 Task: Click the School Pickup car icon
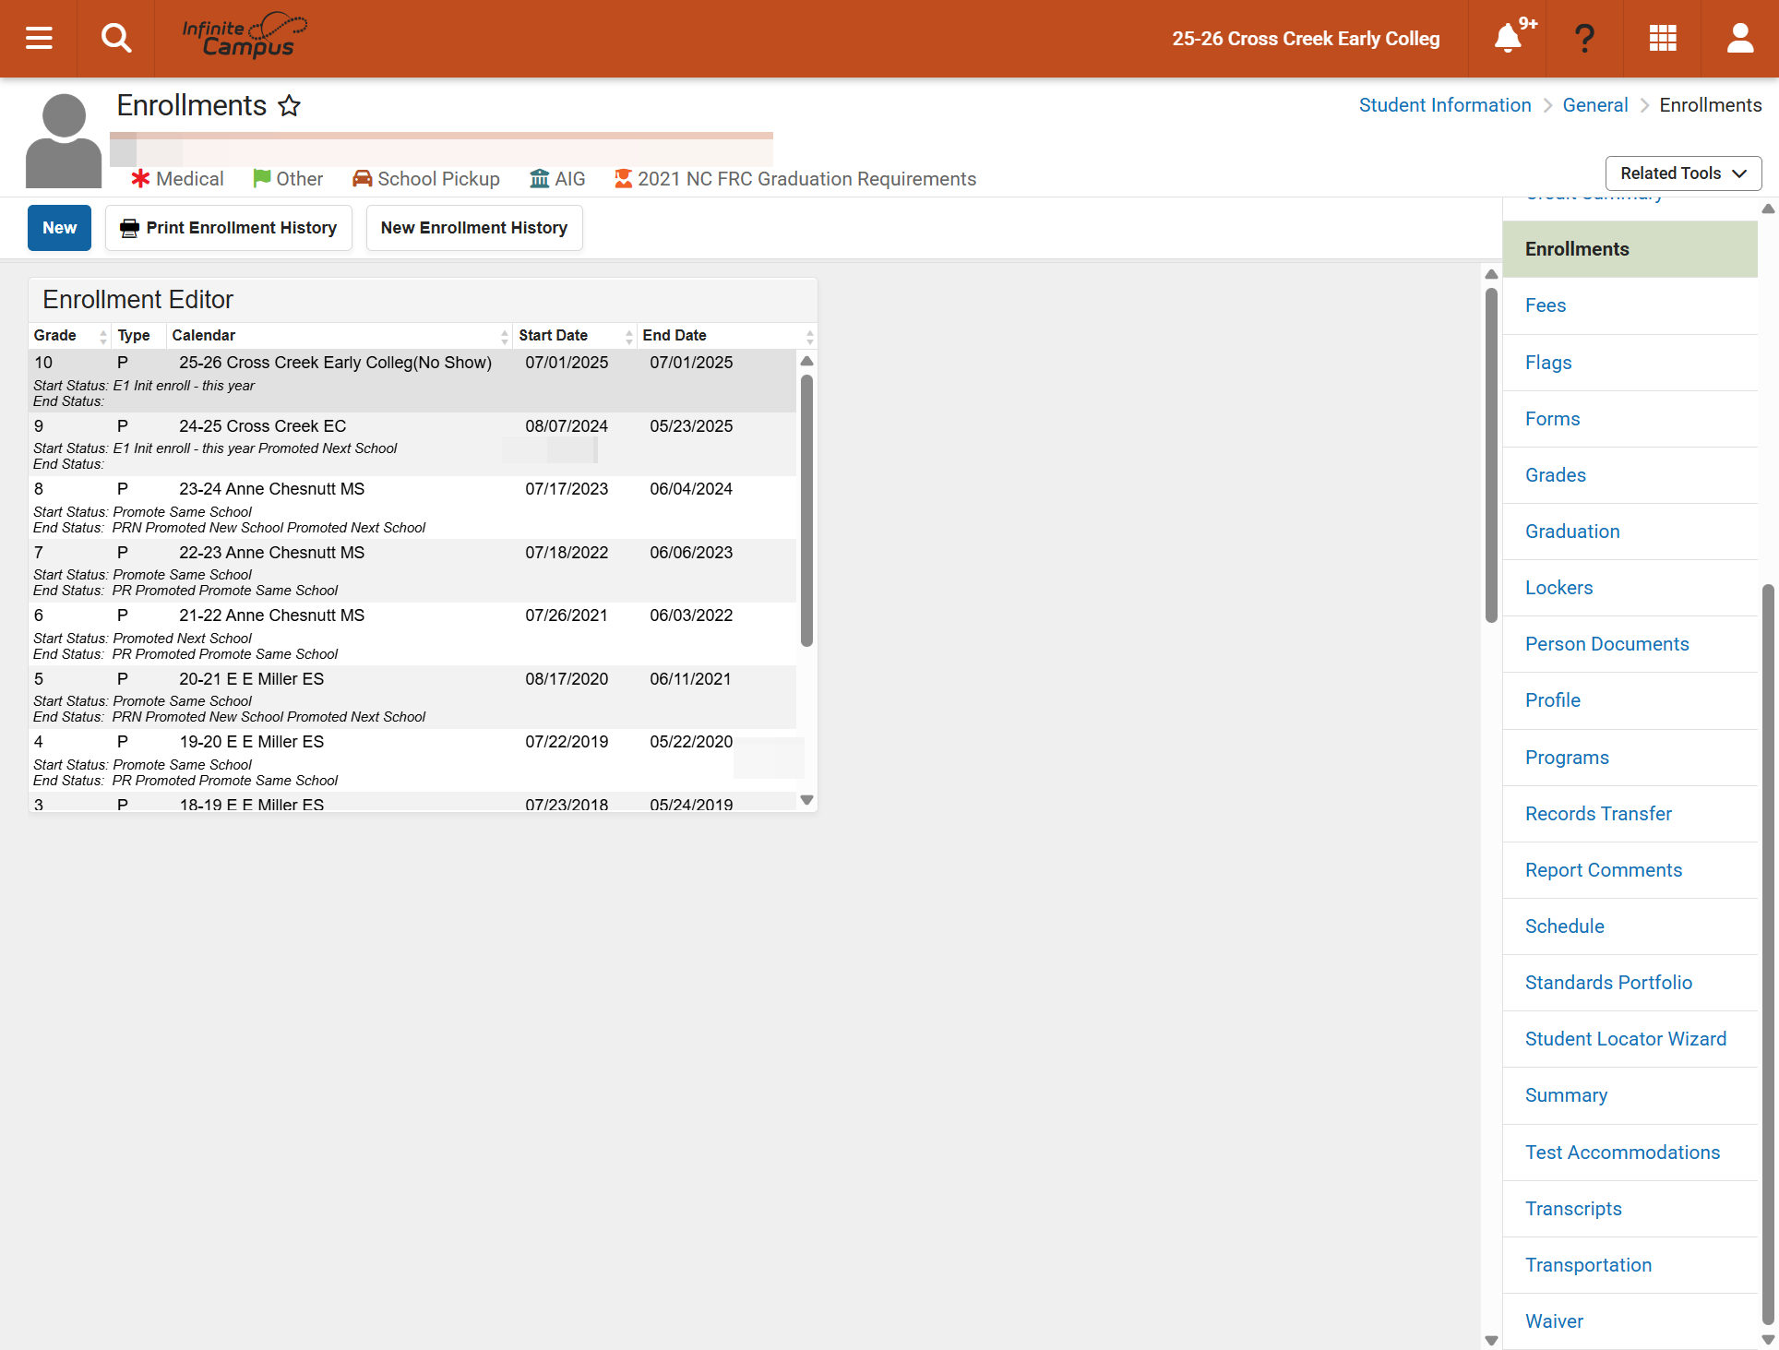click(x=363, y=178)
